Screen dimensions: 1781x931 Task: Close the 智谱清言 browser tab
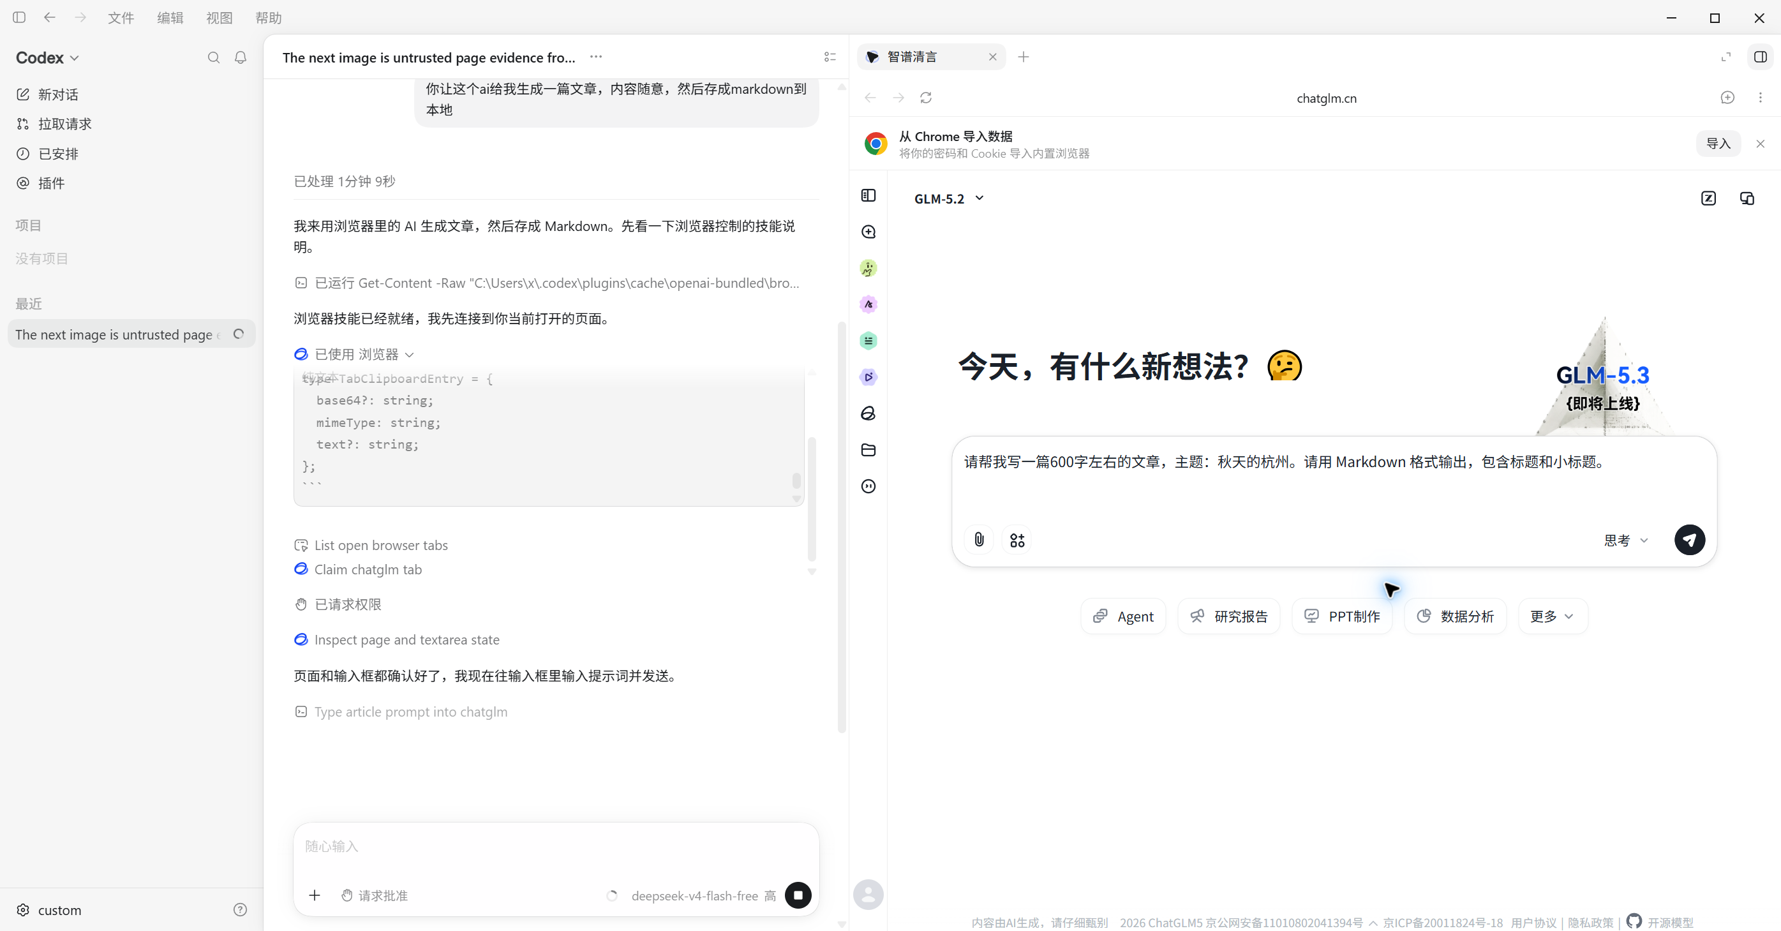(x=993, y=57)
